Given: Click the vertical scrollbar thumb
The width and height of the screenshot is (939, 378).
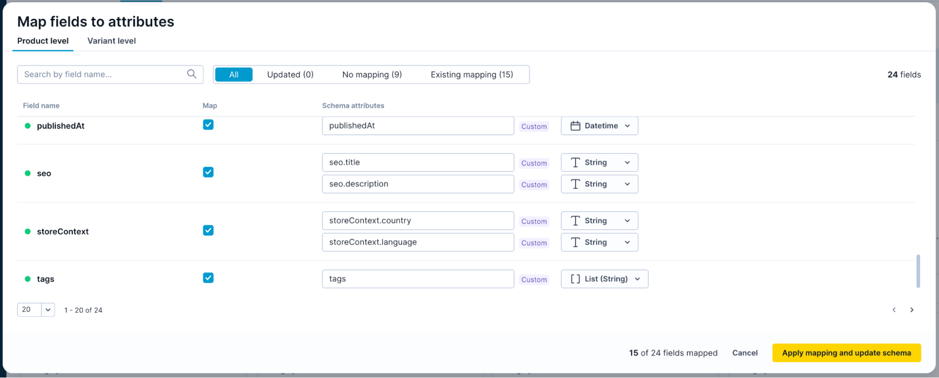Looking at the screenshot, I should click(918, 271).
